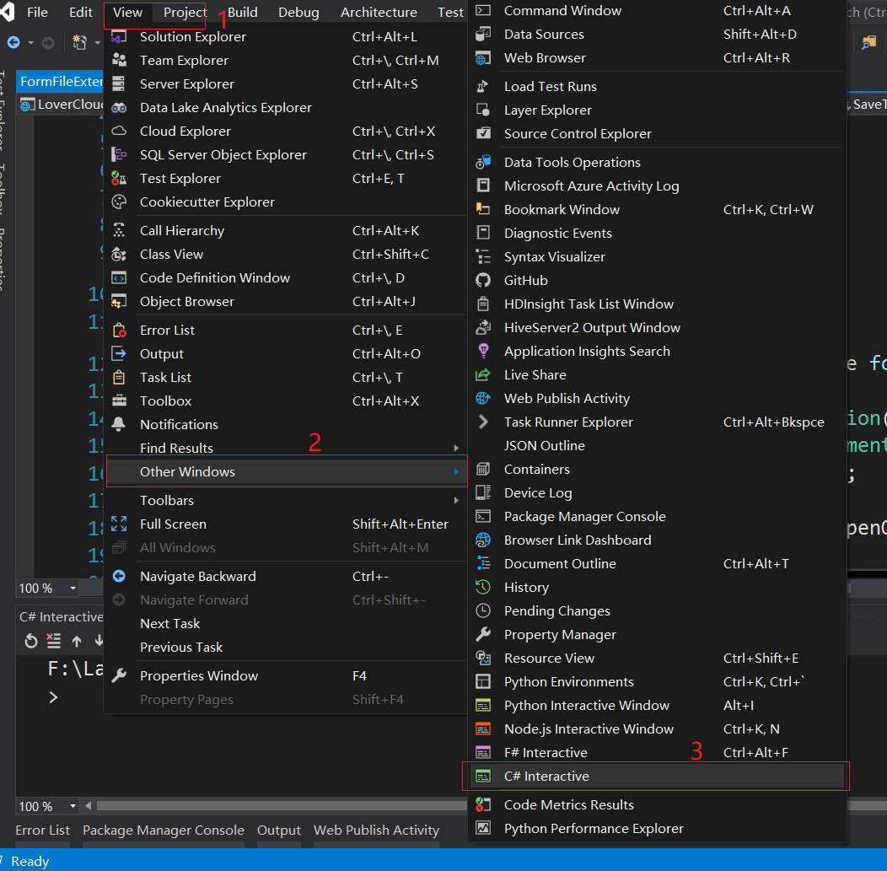Screen dimensions: 887x871
Task: Open the Build menu
Action: [243, 13]
